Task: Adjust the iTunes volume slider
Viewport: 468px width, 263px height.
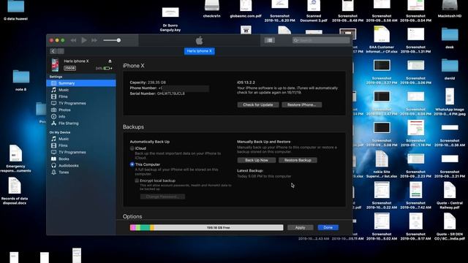Action: point(112,40)
